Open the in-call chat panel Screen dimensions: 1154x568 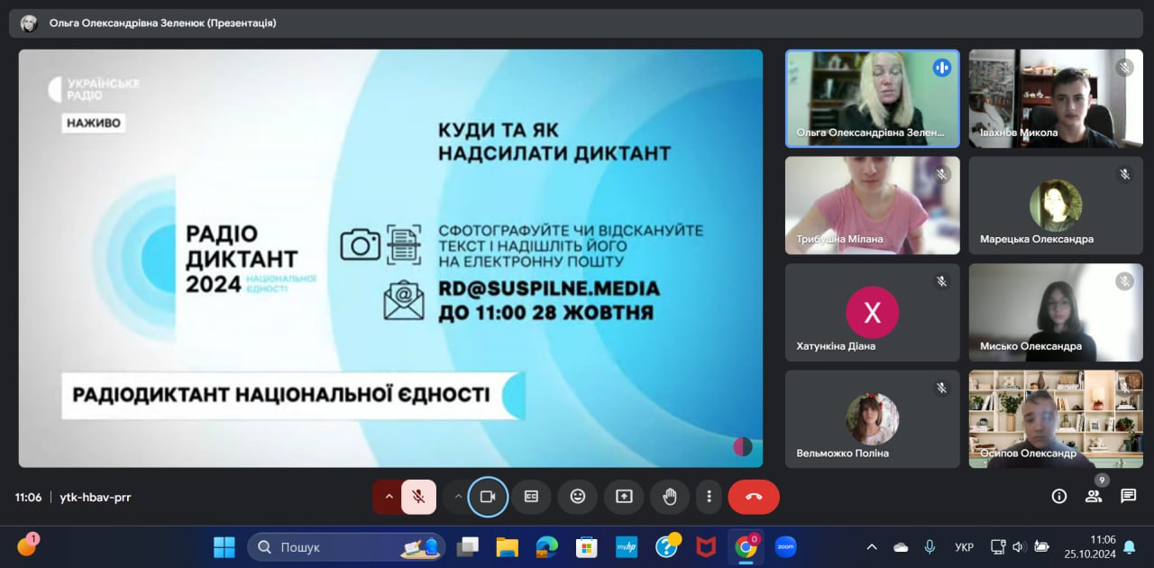tap(1128, 496)
